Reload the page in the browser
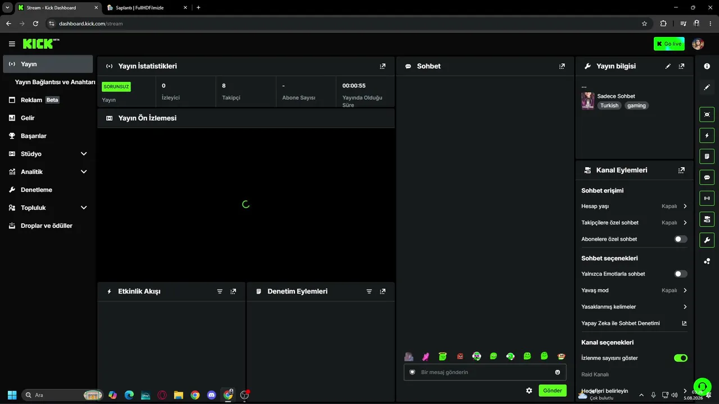Screen dimensions: 719x404 [35, 24]
